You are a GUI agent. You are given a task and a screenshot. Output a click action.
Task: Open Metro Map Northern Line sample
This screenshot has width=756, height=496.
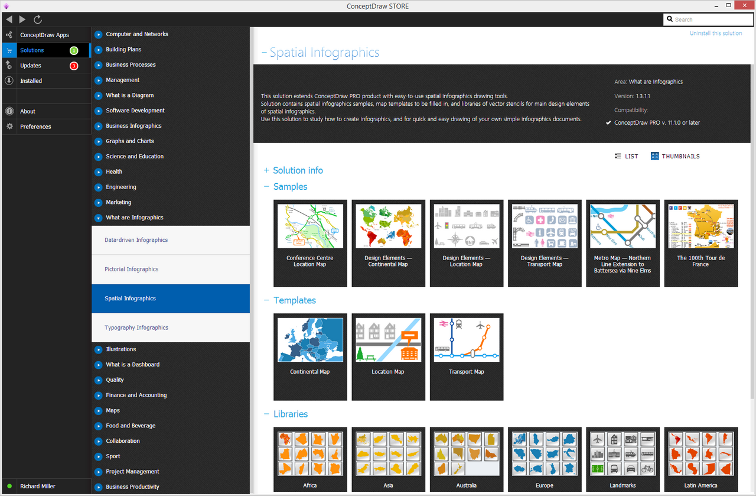pos(623,243)
